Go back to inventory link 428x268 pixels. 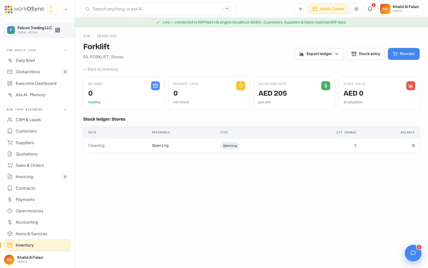click(x=101, y=69)
